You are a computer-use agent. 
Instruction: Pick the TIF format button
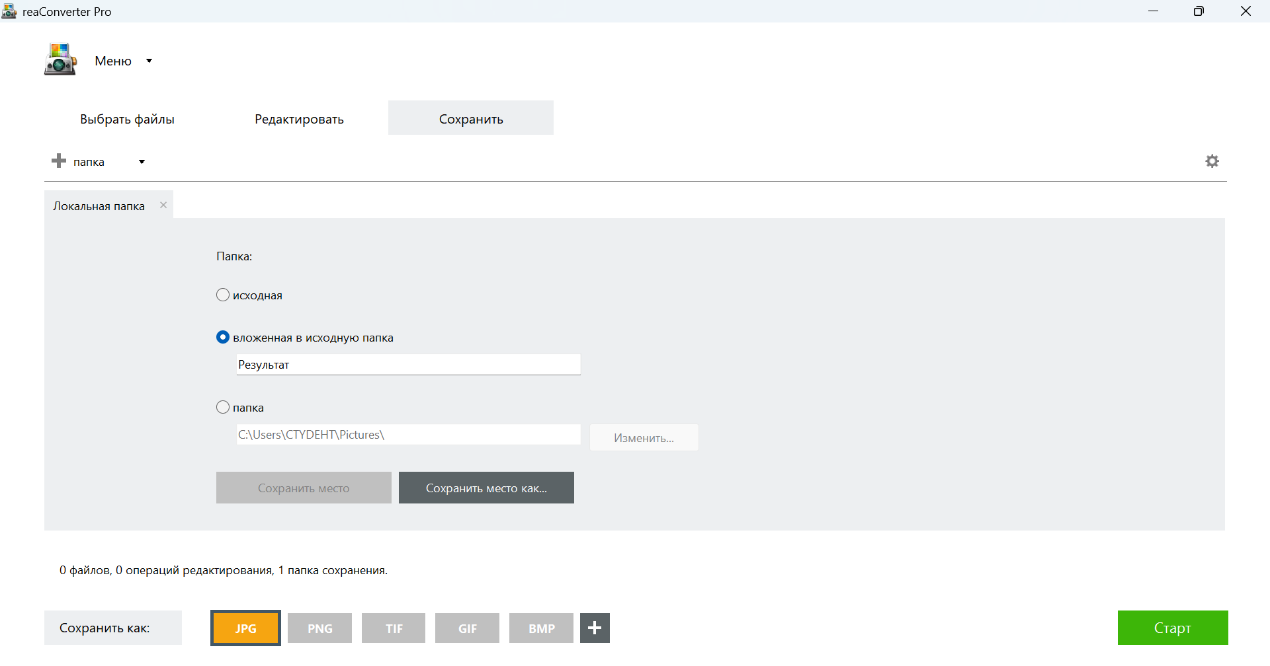pos(394,628)
